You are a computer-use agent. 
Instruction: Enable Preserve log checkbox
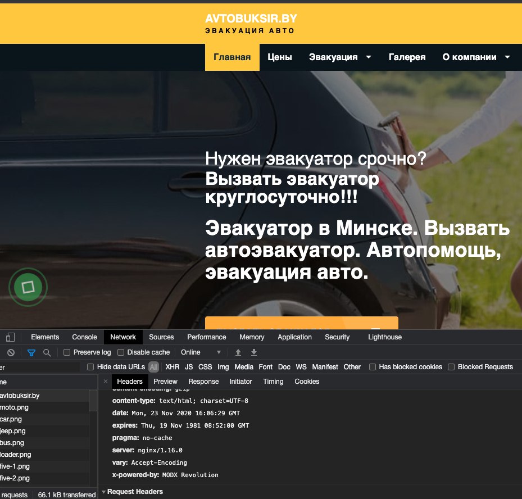[x=67, y=352]
